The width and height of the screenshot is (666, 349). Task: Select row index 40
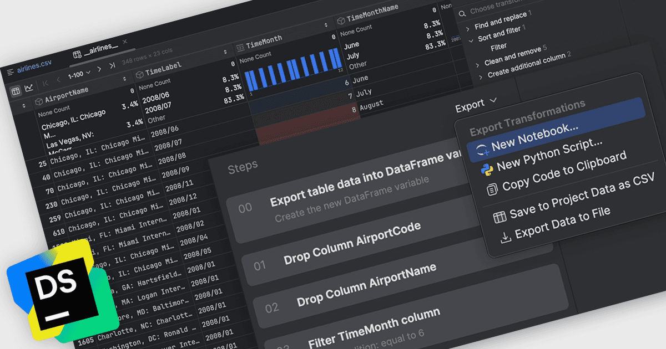point(46,178)
